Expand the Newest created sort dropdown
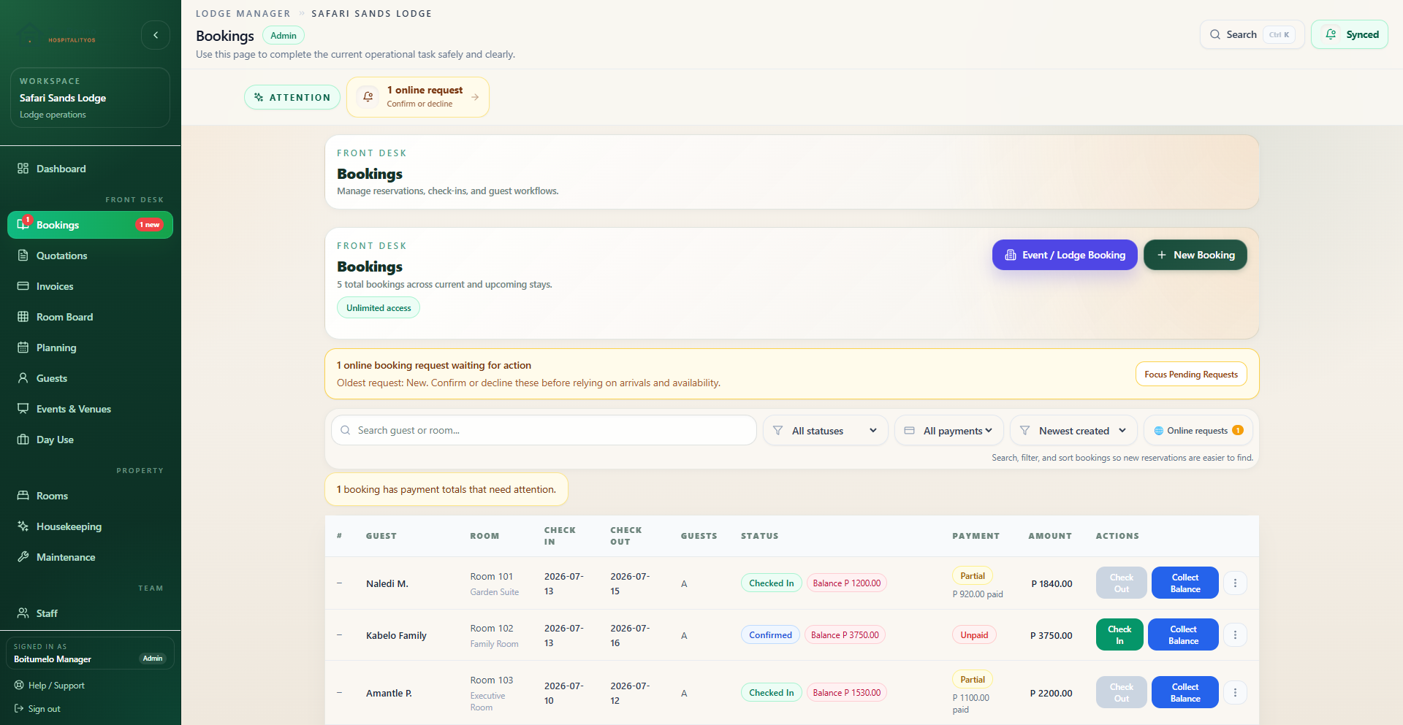This screenshot has height=725, width=1403. click(1073, 431)
